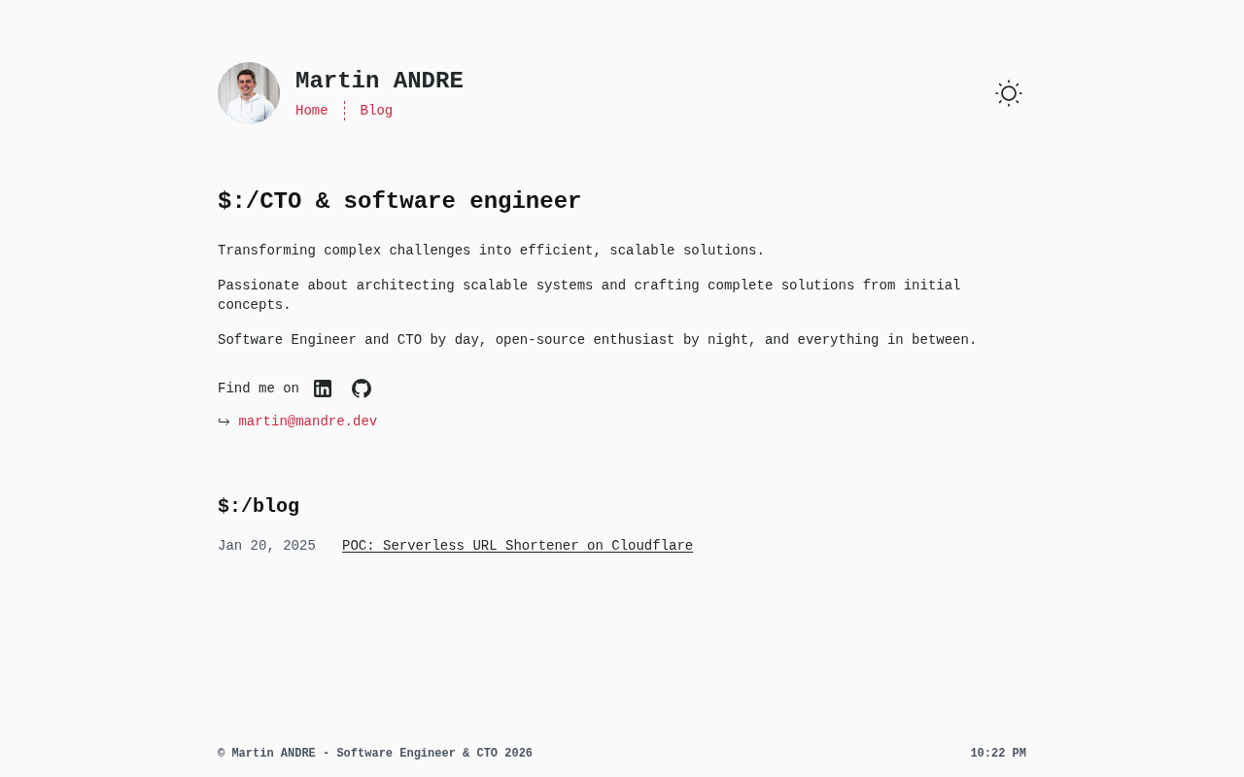
Task: Click the 10:22 PM footer clock
Action: tap(998, 754)
